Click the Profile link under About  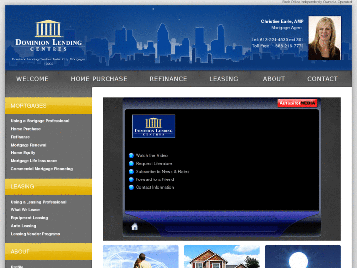[17, 267]
